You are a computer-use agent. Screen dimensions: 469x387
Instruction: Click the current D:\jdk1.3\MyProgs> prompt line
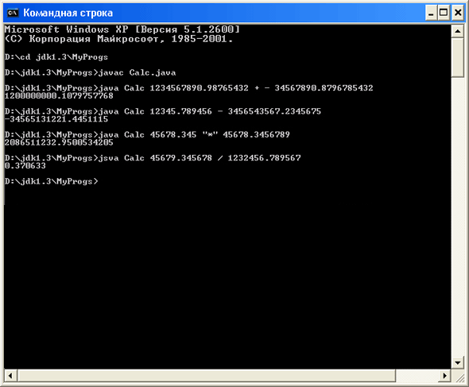51,181
